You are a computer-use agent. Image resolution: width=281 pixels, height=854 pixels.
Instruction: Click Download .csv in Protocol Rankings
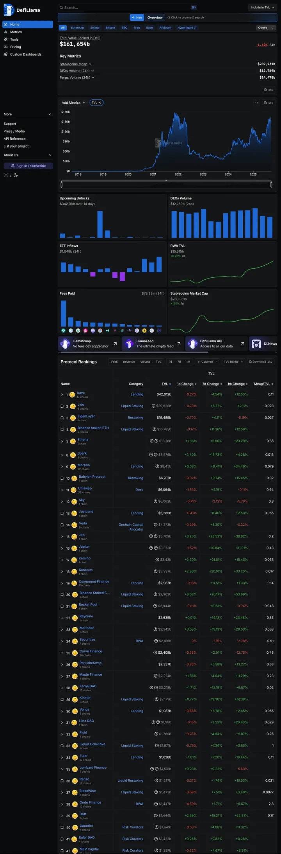point(260,362)
